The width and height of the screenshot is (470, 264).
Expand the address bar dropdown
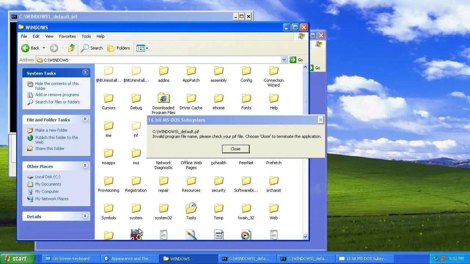click(284, 60)
